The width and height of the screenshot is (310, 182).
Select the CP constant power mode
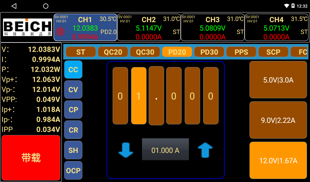click(x=73, y=110)
